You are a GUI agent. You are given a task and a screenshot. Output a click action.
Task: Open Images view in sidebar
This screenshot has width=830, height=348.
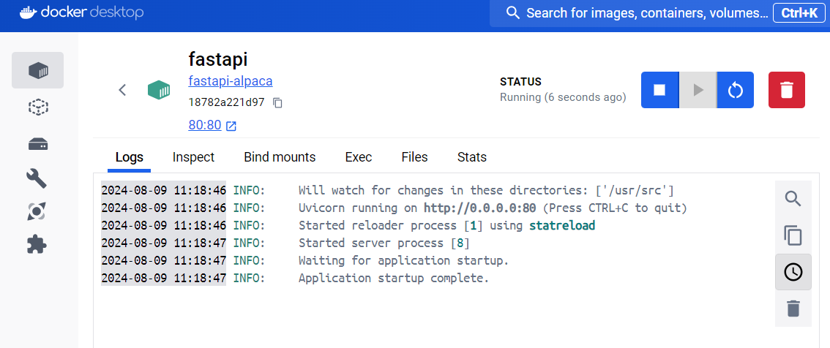37,107
